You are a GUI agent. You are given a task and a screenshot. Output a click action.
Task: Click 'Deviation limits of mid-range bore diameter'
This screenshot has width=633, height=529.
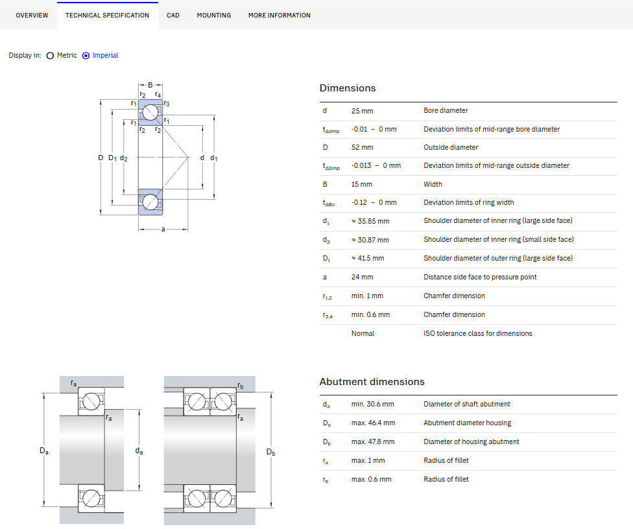click(x=492, y=130)
